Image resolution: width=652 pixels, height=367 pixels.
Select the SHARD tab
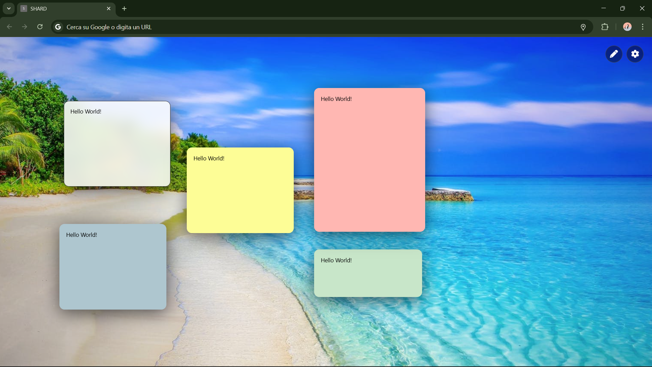pyautogui.click(x=61, y=8)
